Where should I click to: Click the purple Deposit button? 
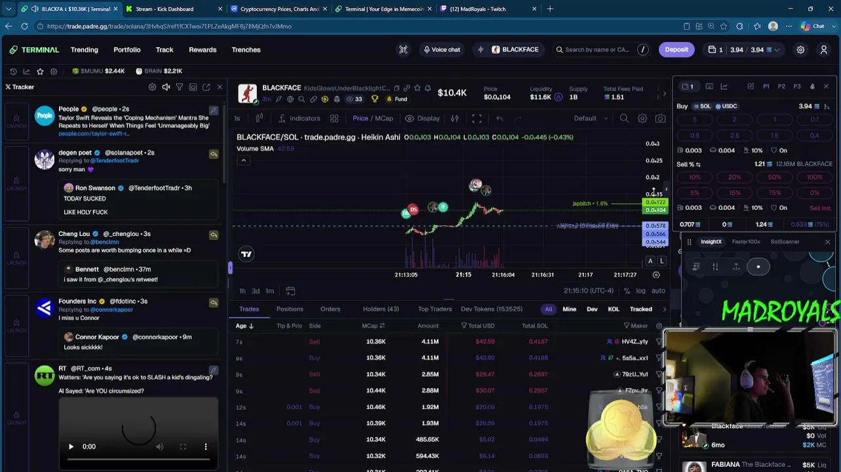(x=676, y=50)
